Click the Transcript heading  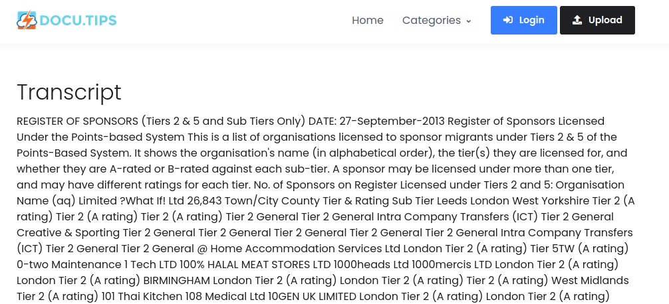pyautogui.click(x=69, y=92)
